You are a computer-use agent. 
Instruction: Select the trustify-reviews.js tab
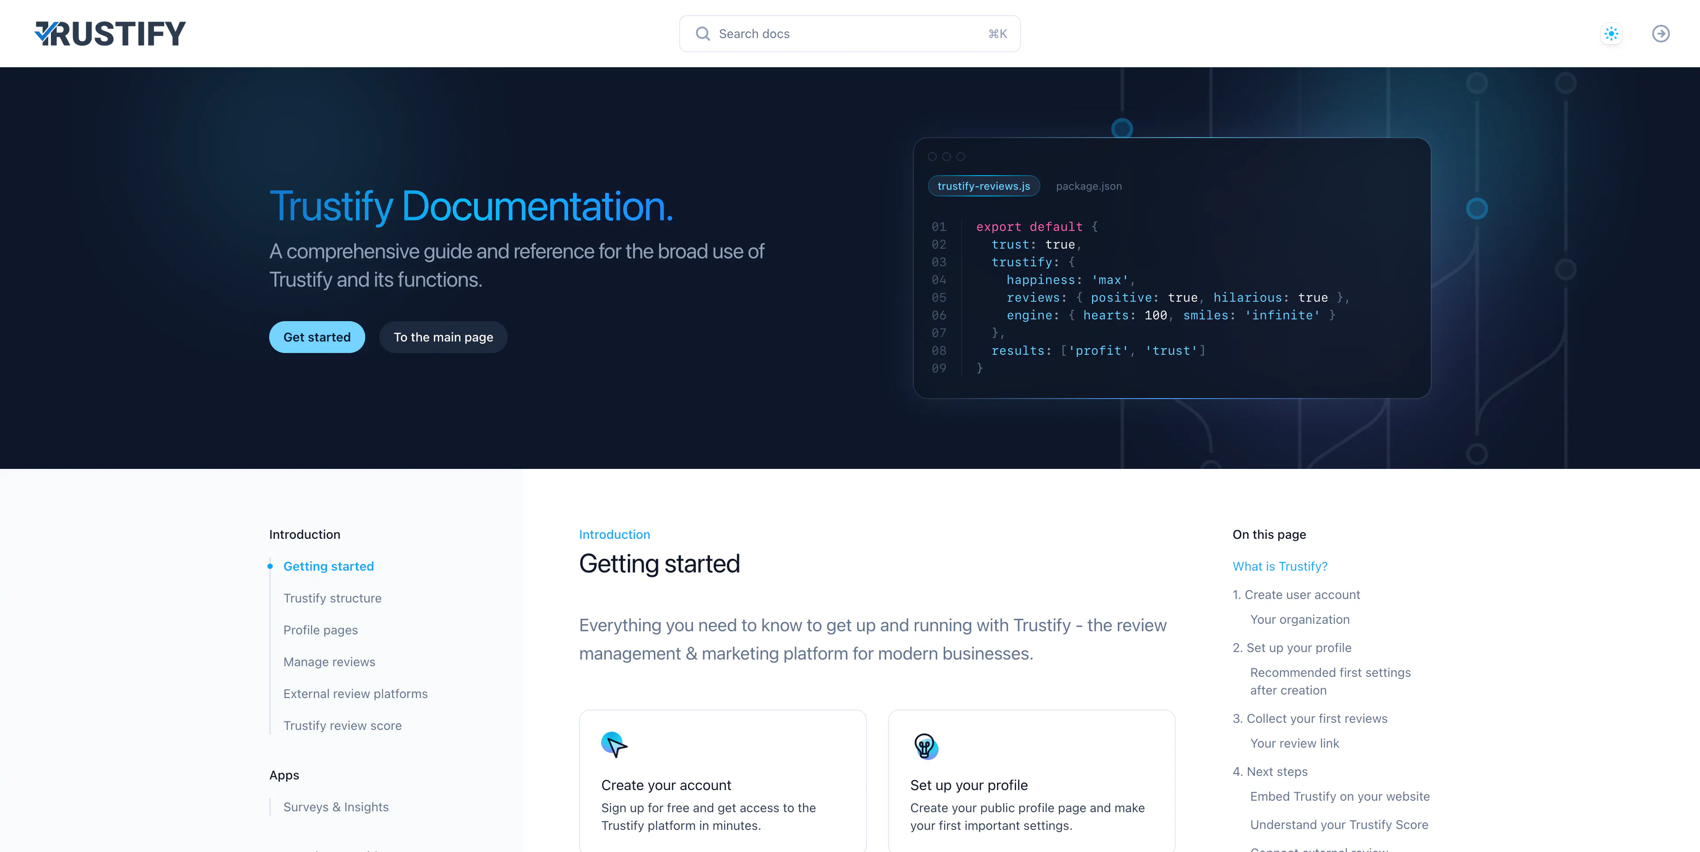[983, 186]
